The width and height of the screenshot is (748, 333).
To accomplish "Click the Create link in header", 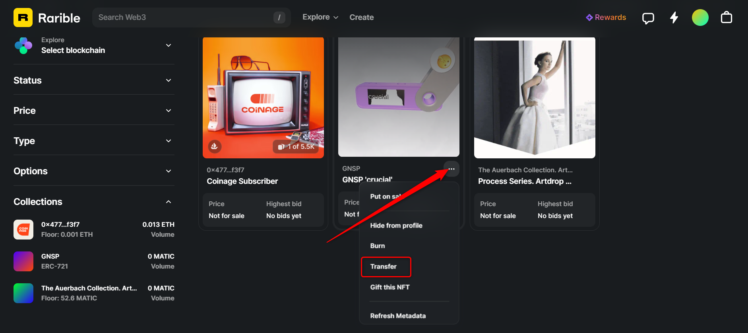I will coord(361,17).
